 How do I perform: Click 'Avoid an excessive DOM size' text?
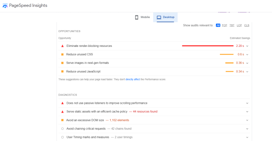coord(85,120)
